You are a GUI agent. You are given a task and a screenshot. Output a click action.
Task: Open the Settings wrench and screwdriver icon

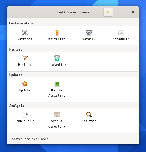tap(25, 33)
